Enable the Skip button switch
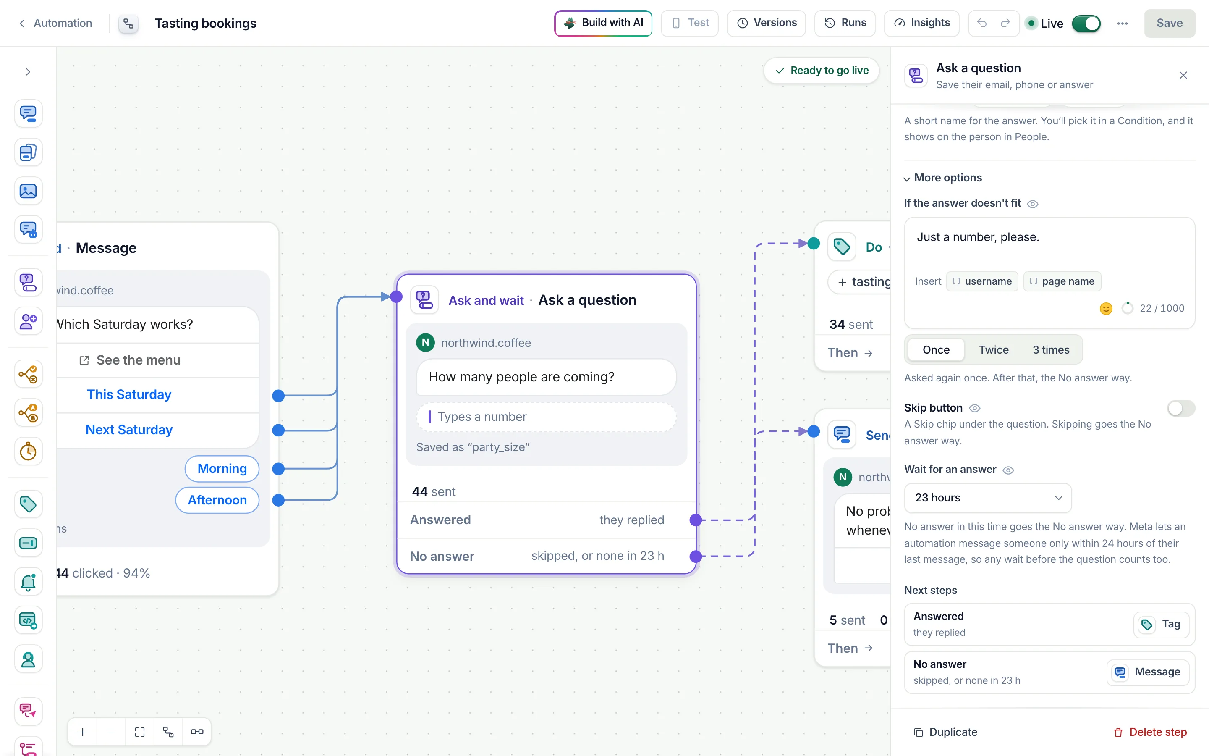 point(1181,408)
